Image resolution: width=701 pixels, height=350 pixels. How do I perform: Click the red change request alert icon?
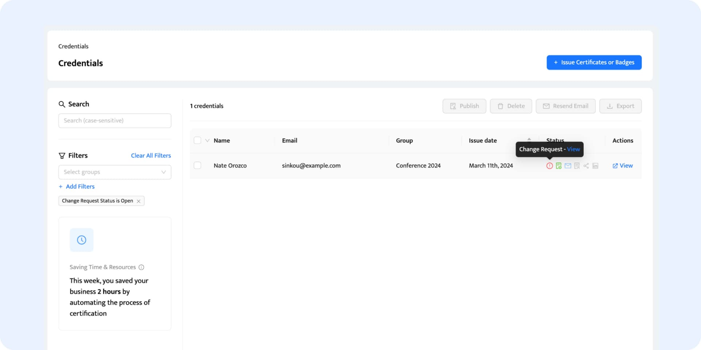[x=549, y=166]
